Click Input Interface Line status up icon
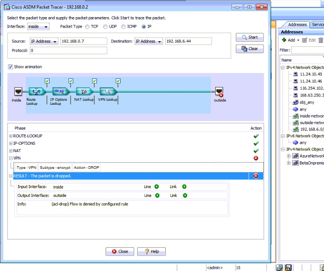The width and height of the screenshot is (324, 271). (157, 187)
